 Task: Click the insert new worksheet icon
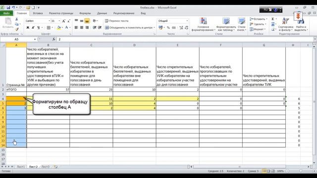[55, 167]
